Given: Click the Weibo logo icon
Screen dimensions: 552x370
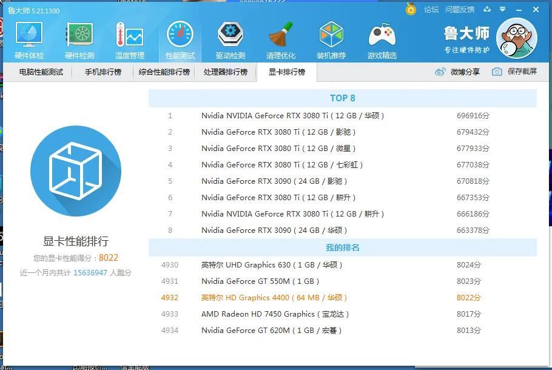Looking at the screenshot, I should point(440,72).
